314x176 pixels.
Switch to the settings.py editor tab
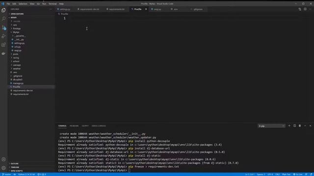(x=65, y=9)
